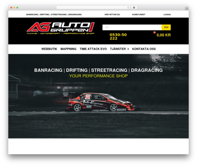Click the 0,00 KR cart total
Screen dimensions: 197x166
[x=164, y=35]
